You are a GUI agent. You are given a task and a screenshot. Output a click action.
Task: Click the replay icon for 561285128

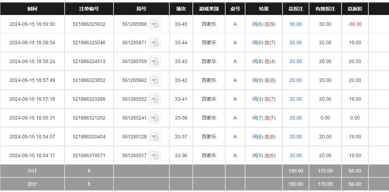click(x=154, y=137)
